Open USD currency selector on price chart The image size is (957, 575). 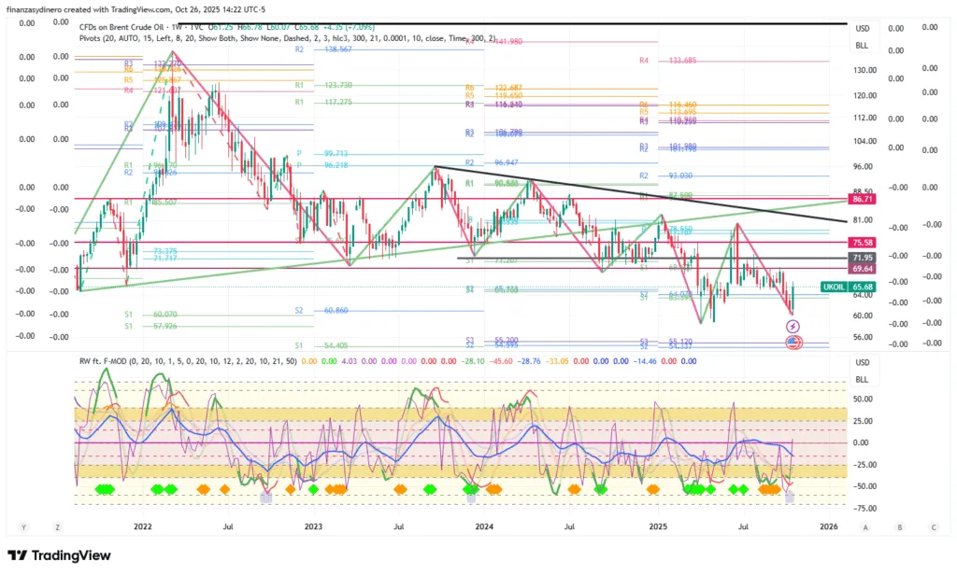click(x=862, y=29)
